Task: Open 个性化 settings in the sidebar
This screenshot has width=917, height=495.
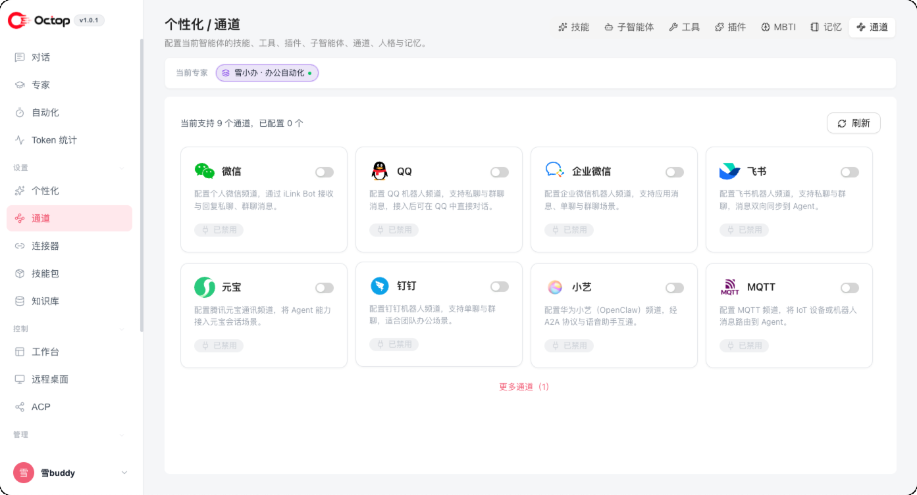Action: coord(69,191)
